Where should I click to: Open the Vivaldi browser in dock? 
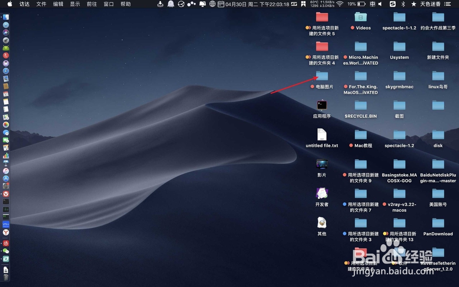[x=6, y=194]
